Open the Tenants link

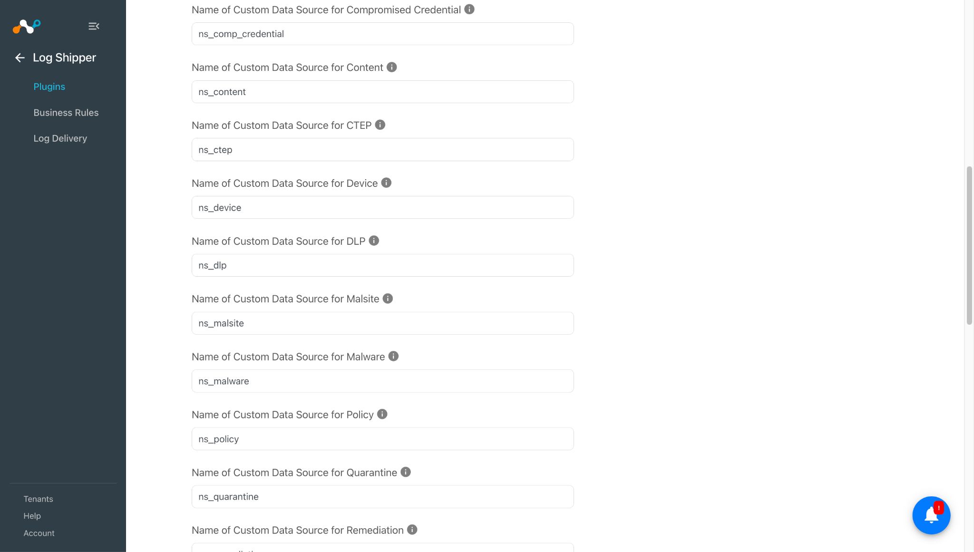pyautogui.click(x=38, y=499)
